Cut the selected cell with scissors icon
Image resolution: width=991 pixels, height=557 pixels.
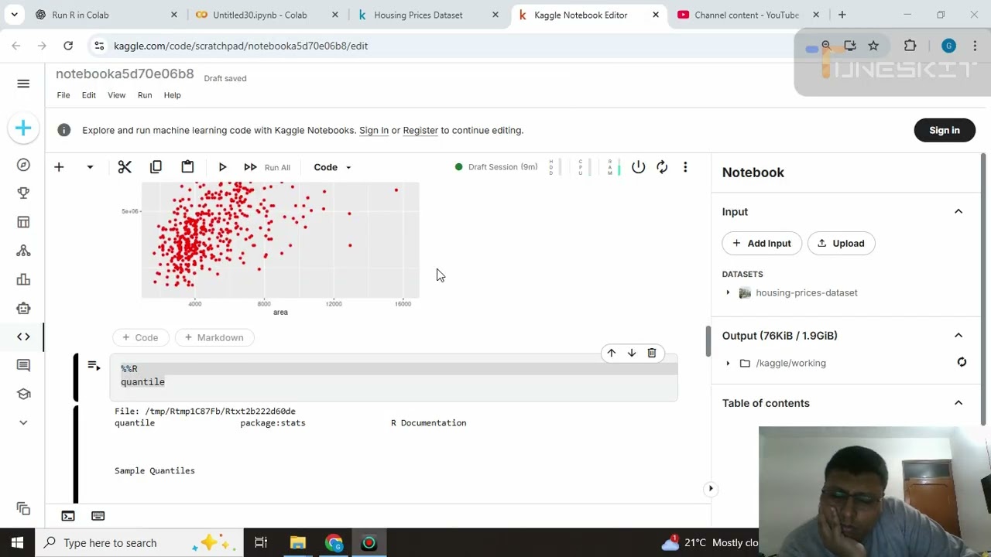pos(125,167)
